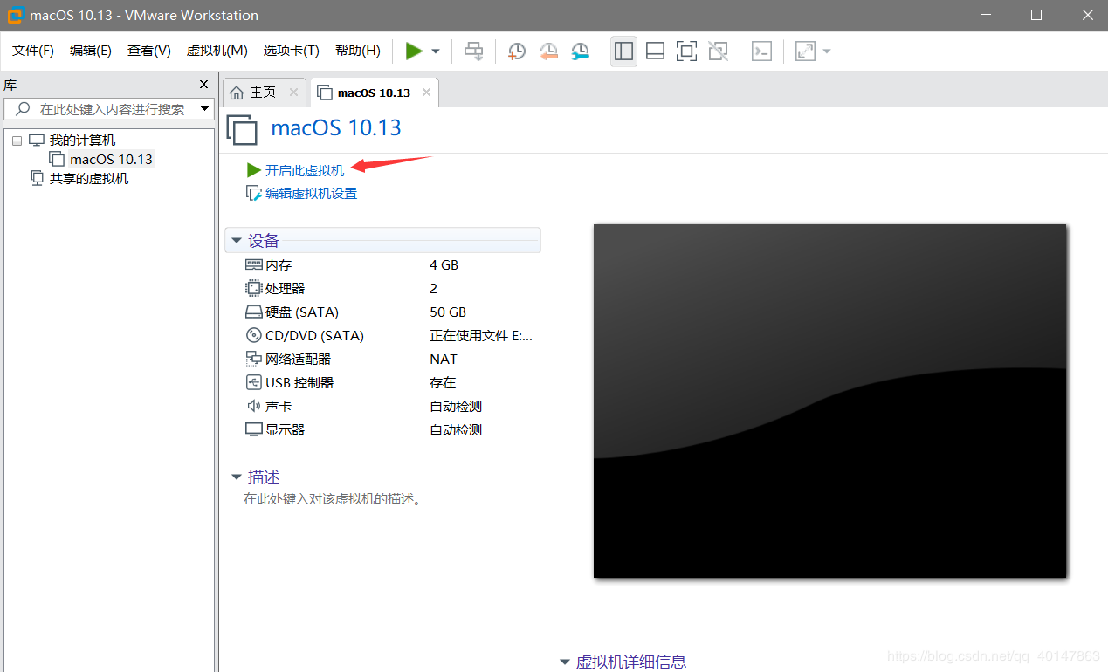1108x672 pixels.
Task: Click the green power-on play toolbar button
Action: [414, 51]
